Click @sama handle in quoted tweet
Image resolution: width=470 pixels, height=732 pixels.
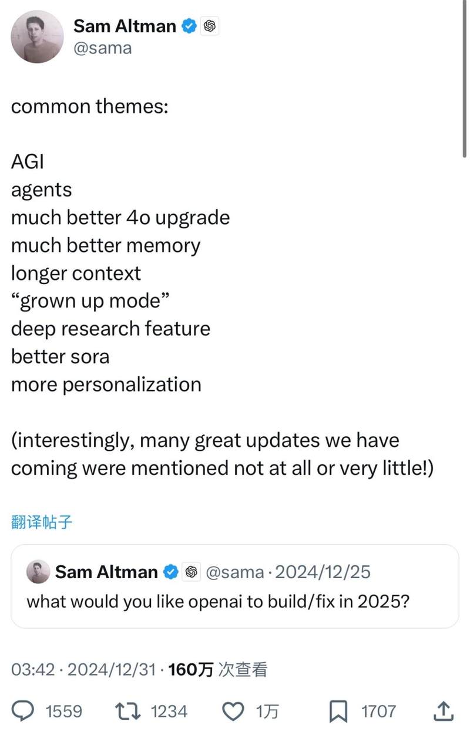point(234,572)
